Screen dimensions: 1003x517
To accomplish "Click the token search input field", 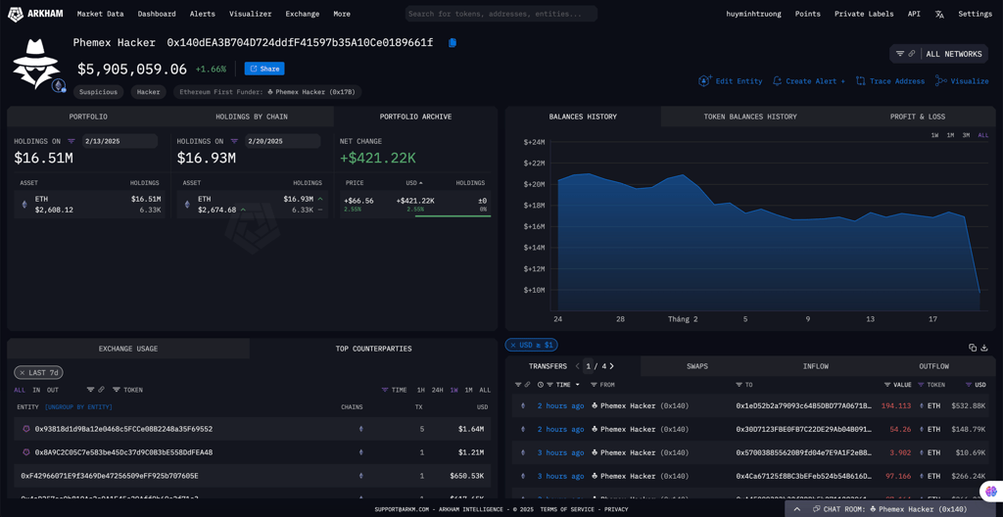I will click(501, 14).
